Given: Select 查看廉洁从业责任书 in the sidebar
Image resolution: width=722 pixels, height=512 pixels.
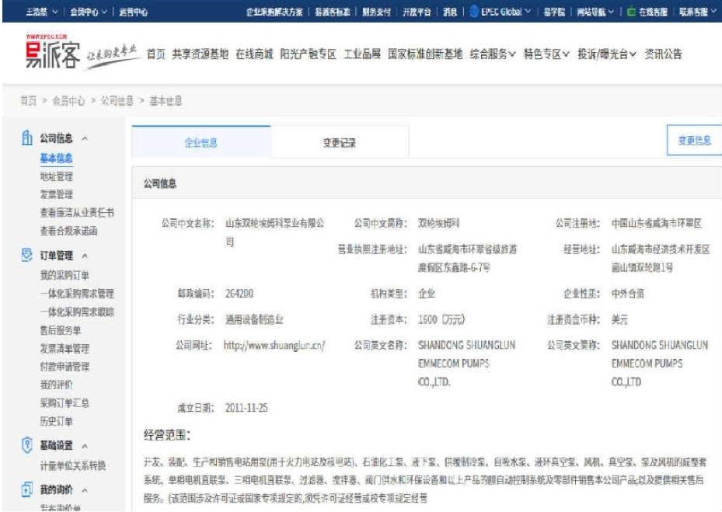Looking at the screenshot, I should coord(77,212).
